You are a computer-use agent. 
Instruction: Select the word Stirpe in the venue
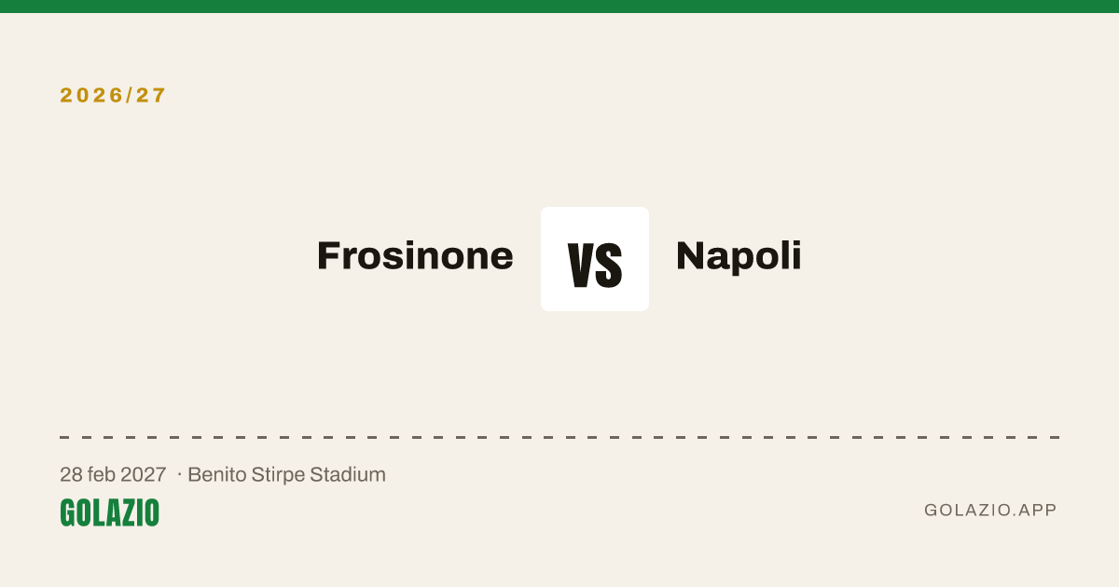[277, 474]
